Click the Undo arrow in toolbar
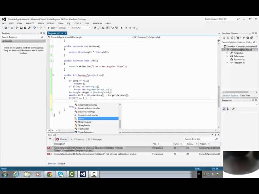Screen dimensions: 259x194 pos(35,28)
